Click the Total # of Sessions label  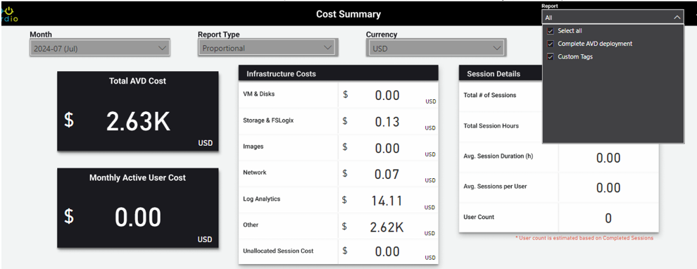pos(490,95)
